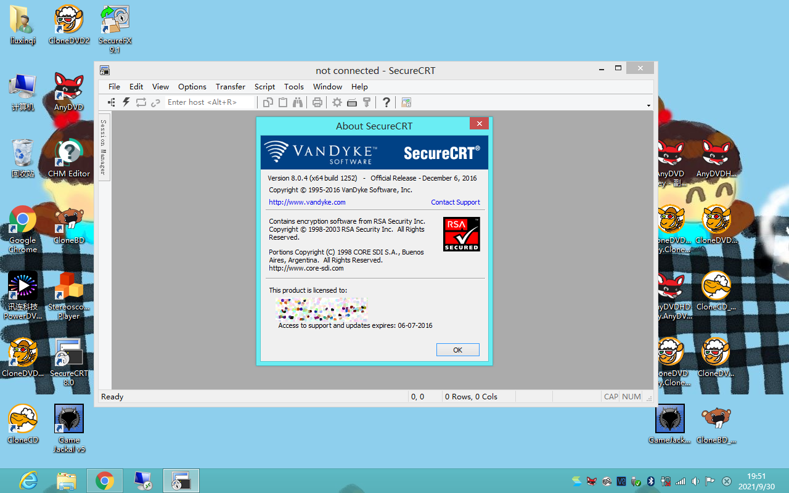Open the http://www.vandyke.com link
Image resolution: width=789 pixels, height=493 pixels.
coord(307,202)
